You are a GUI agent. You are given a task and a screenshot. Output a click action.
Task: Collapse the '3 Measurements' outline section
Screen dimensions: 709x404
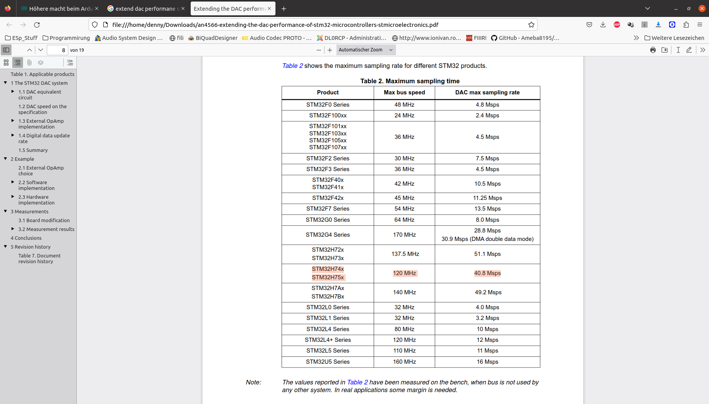coord(5,211)
